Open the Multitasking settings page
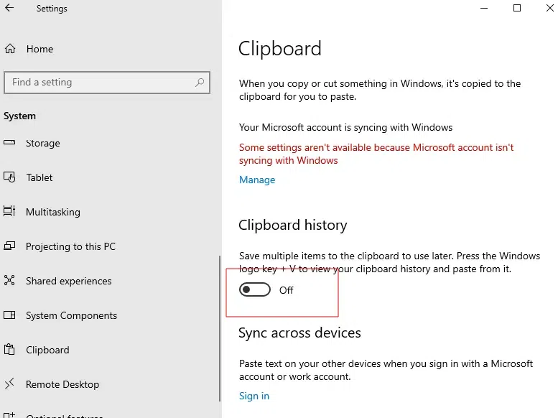Screen dimensions: 558x418 click(x=53, y=212)
